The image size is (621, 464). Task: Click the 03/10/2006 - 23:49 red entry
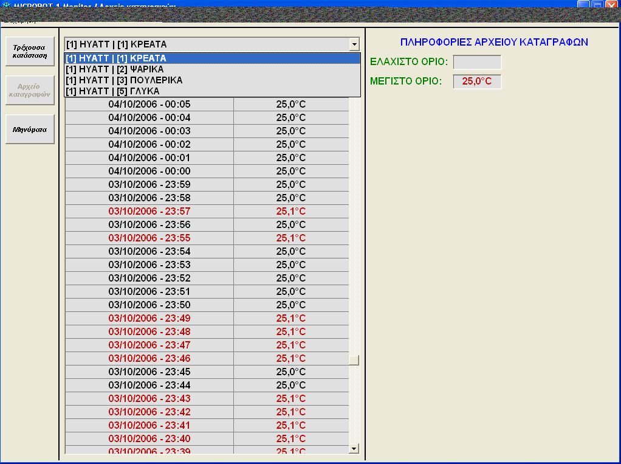(x=149, y=318)
